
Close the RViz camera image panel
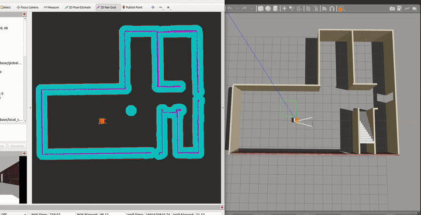tap(25, 153)
